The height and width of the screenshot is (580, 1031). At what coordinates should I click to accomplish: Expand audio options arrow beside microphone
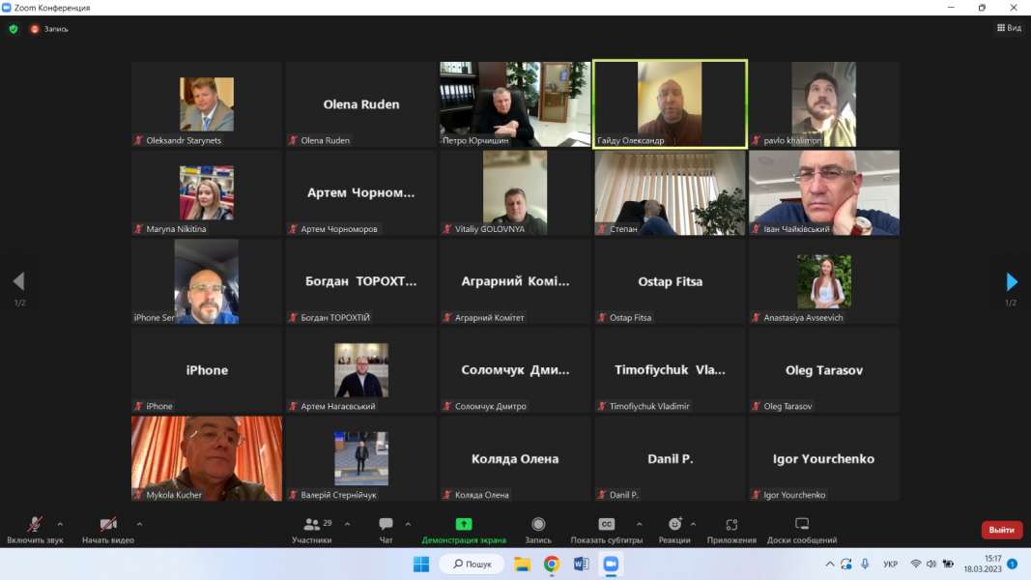[x=60, y=525]
